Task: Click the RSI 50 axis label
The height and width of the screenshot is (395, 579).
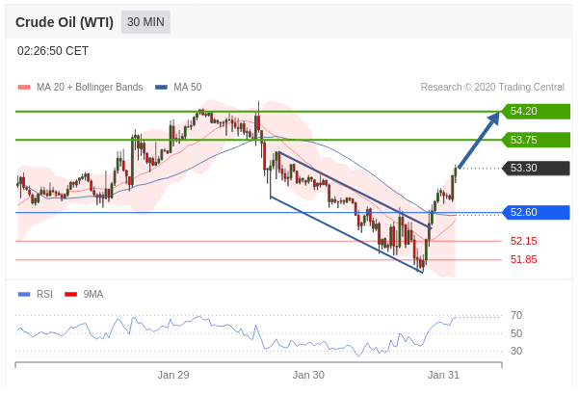Action: [x=516, y=333]
